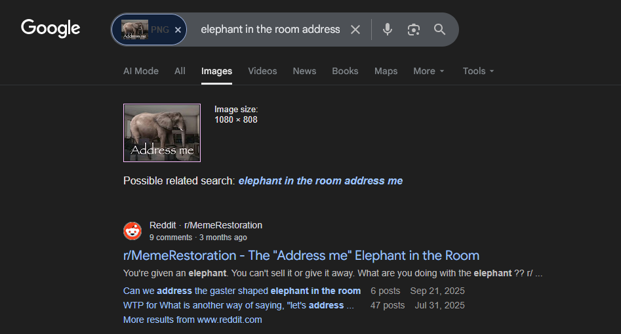
Task: Open the Videos tab
Action: [x=262, y=72]
